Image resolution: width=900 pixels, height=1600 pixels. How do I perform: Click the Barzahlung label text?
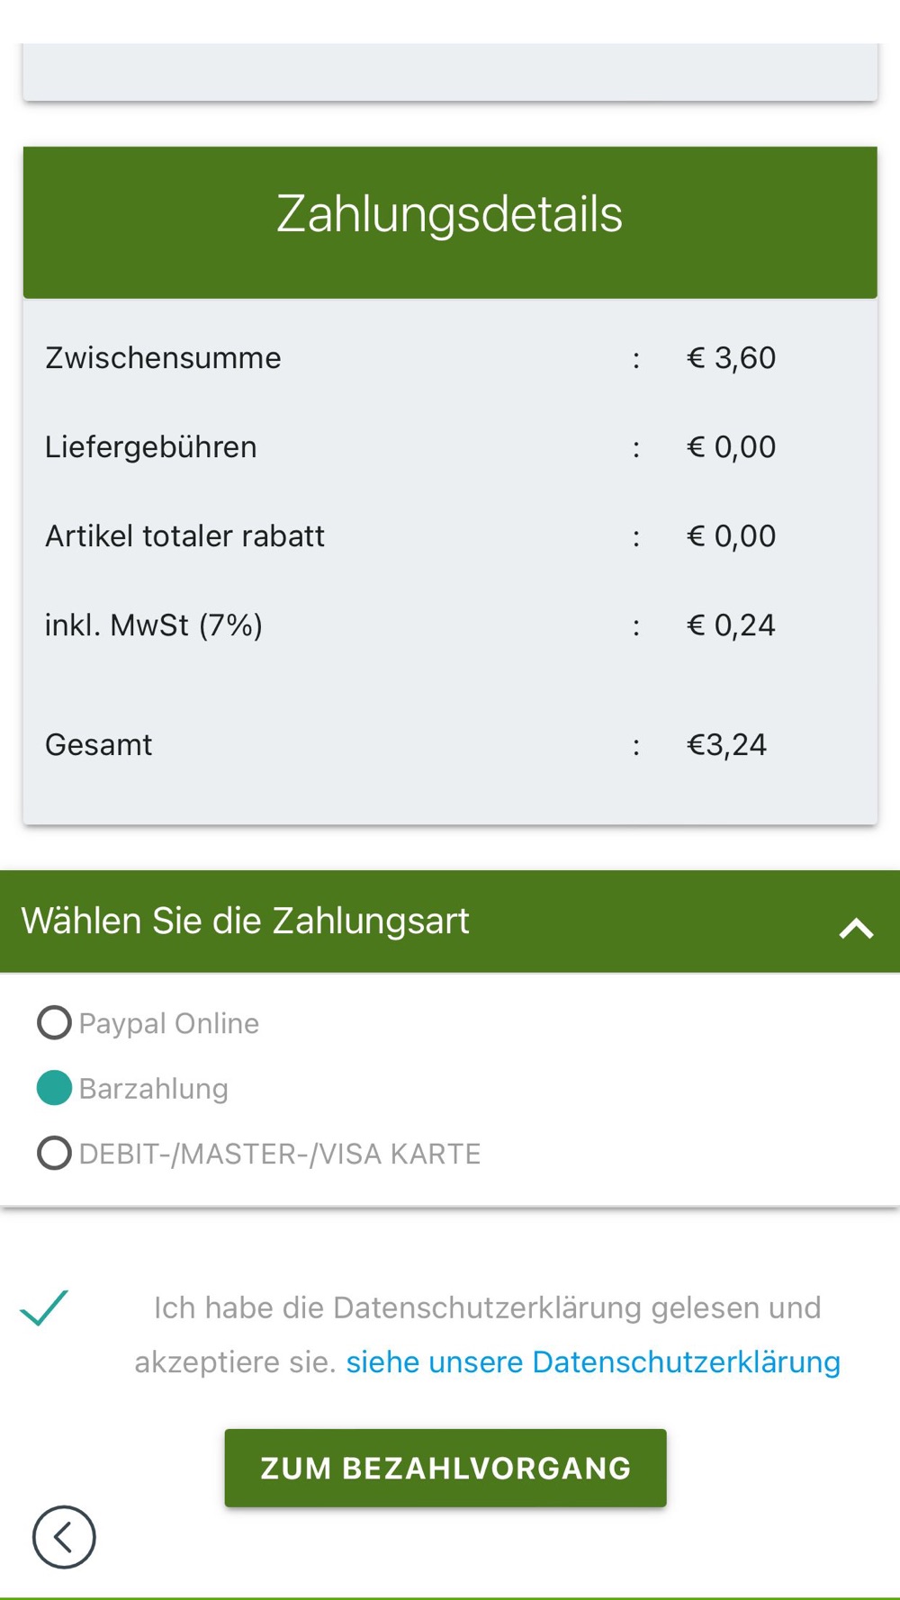click(154, 1089)
